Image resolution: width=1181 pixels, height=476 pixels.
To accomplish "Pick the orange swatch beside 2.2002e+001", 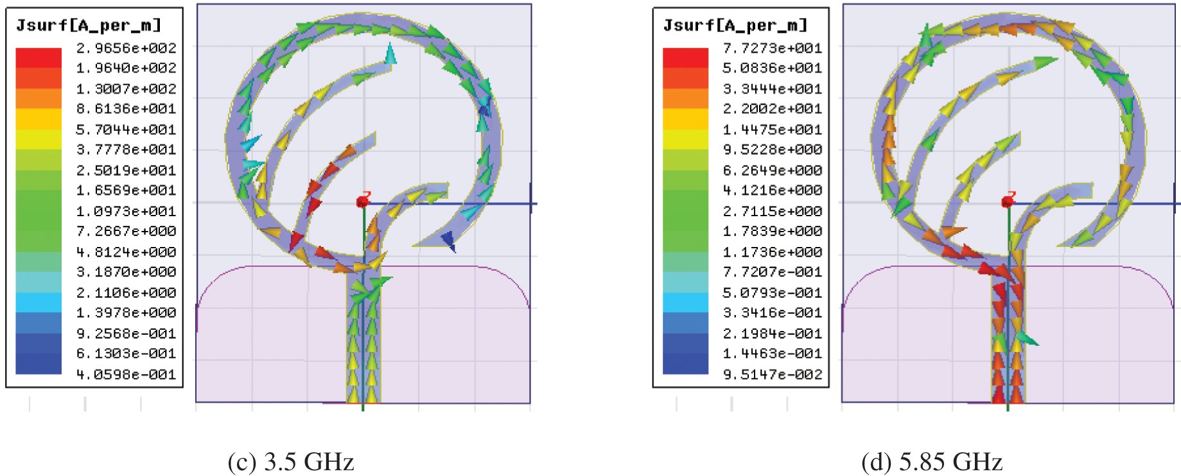I will pyautogui.click(x=685, y=98).
